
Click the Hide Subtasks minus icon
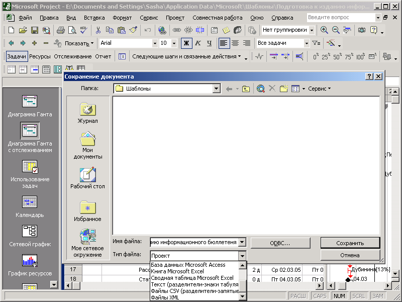coord(46,43)
